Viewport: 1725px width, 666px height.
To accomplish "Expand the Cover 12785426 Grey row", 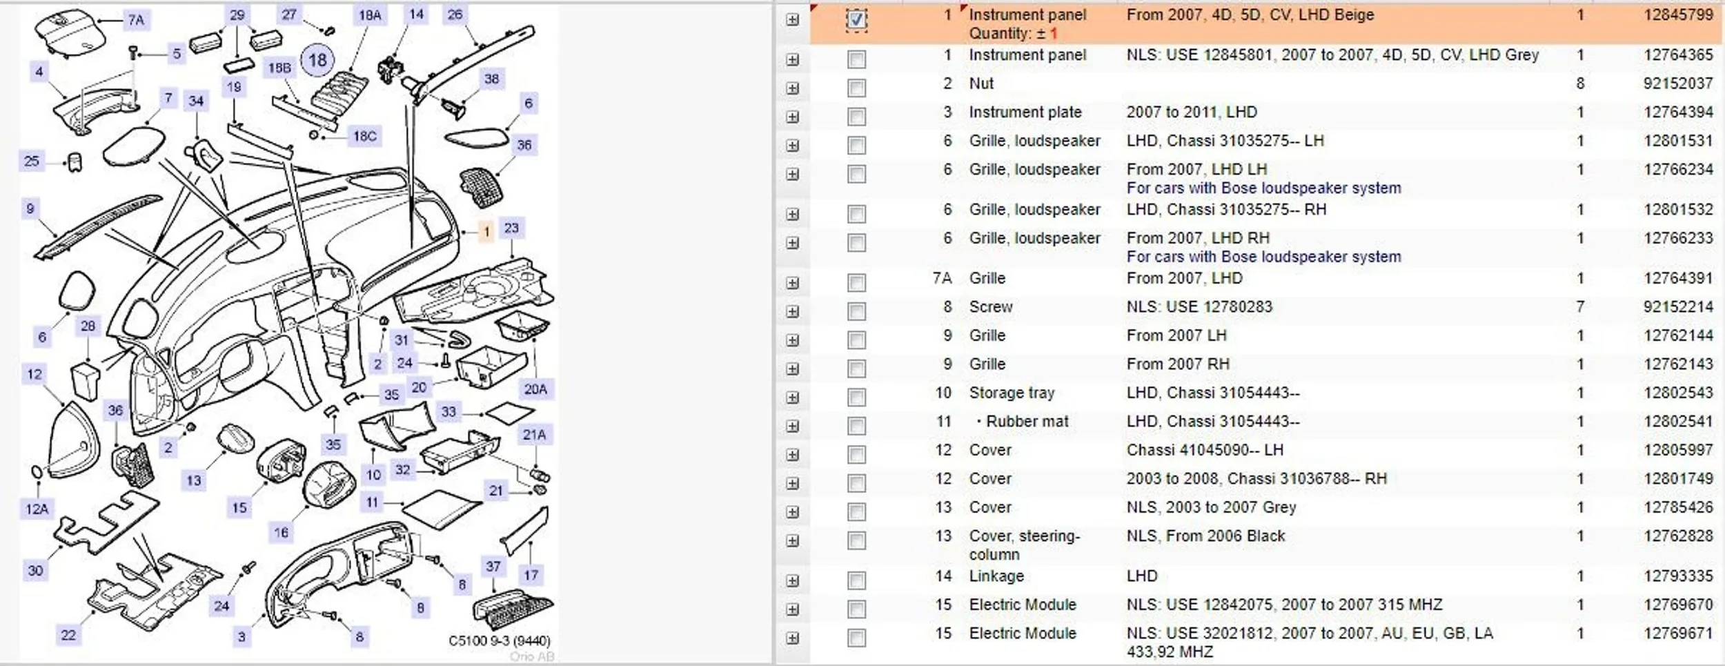I will (x=792, y=512).
